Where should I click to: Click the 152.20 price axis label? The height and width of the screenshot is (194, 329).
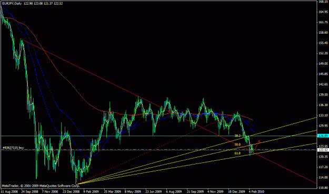[x=323, y=53]
